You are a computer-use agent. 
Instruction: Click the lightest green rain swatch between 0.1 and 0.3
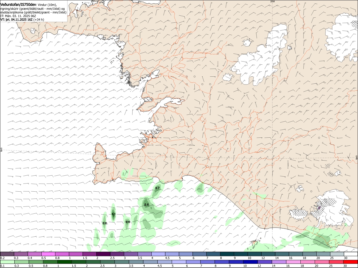click(x=7, y=262)
